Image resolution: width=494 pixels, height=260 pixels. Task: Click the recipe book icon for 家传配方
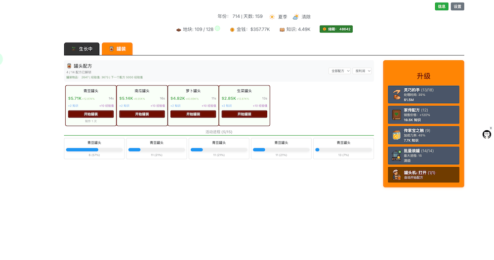point(396,115)
